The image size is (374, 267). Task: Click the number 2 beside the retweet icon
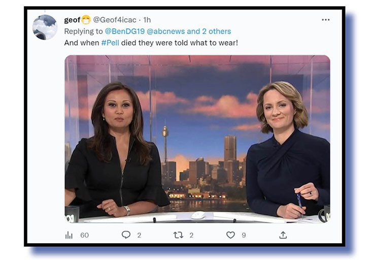tap(191, 235)
